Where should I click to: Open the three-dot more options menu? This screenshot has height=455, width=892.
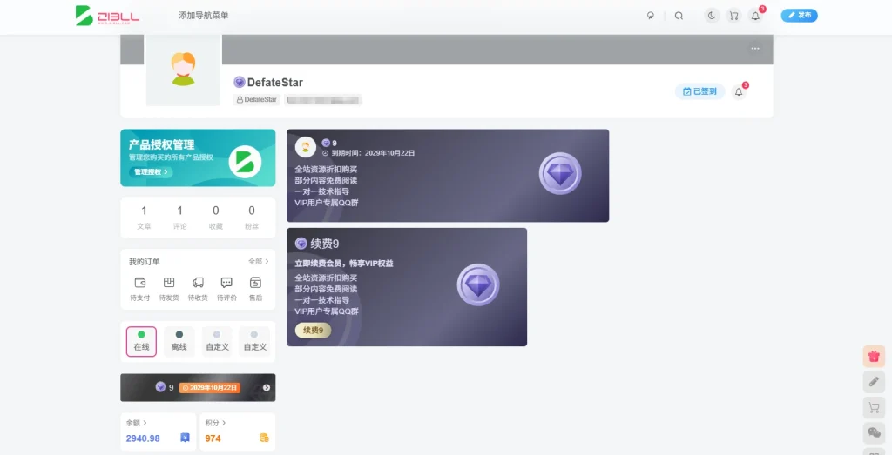coord(754,49)
